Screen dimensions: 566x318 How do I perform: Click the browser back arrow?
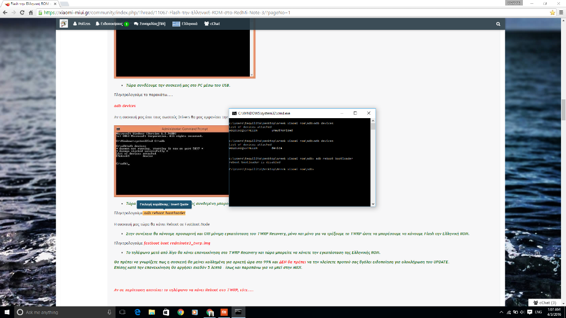tap(6, 12)
